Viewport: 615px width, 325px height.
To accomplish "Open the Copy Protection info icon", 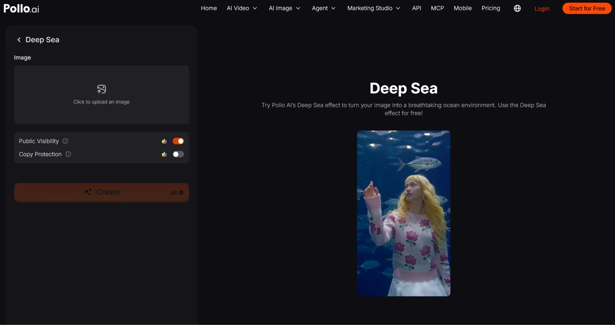I will pyautogui.click(x=68, y=154).
